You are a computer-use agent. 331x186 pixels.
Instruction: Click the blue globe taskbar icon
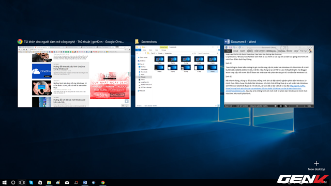(x=94, y=182)
